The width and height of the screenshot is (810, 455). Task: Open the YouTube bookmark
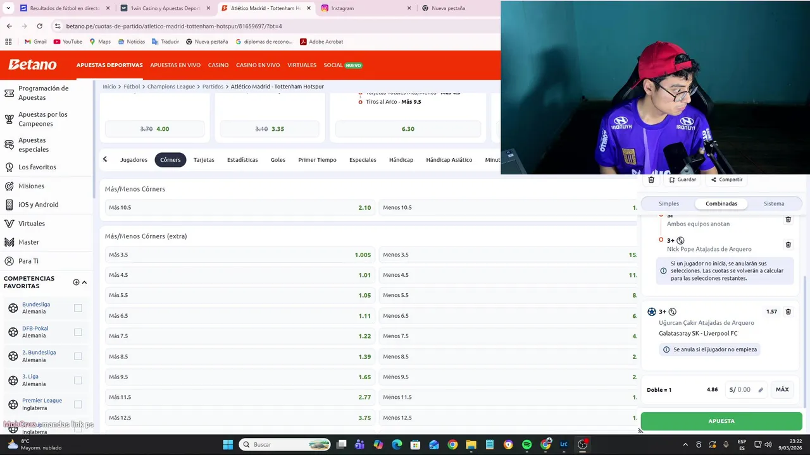(x=68, y=42)
